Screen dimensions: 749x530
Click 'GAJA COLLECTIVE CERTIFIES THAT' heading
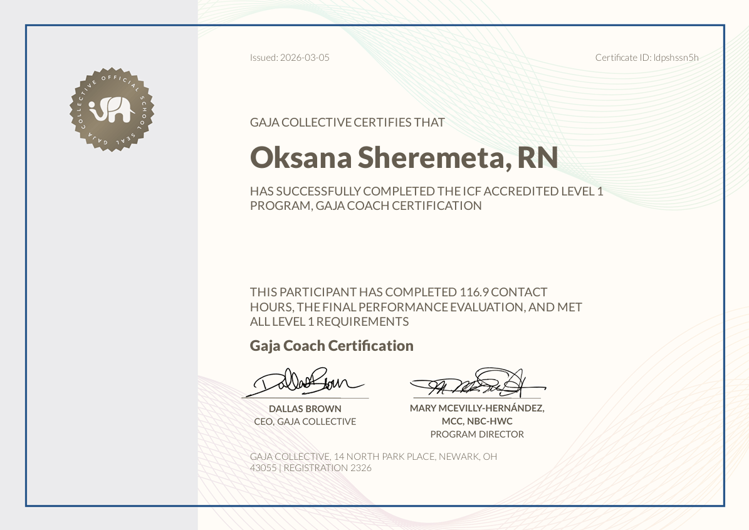point(347,122)
